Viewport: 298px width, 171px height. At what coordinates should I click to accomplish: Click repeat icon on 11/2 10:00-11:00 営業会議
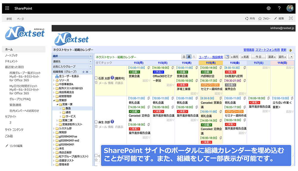coord(148,68)
